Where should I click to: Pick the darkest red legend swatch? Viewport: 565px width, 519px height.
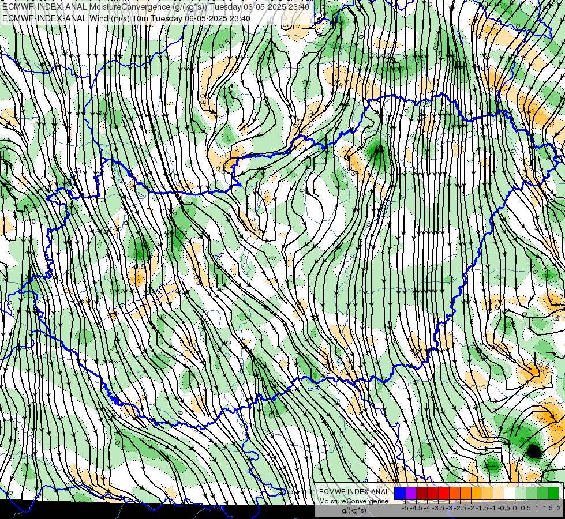(x=422, y=493)
